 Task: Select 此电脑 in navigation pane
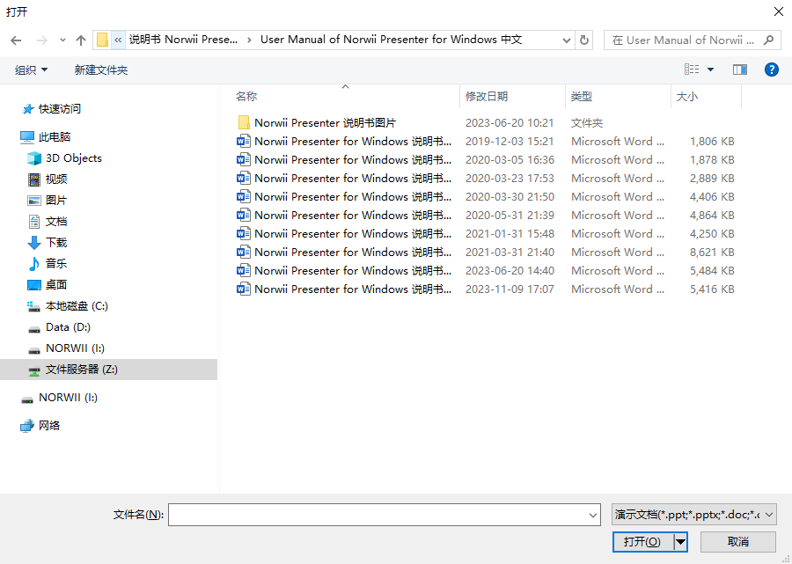(x=46, y=137)
